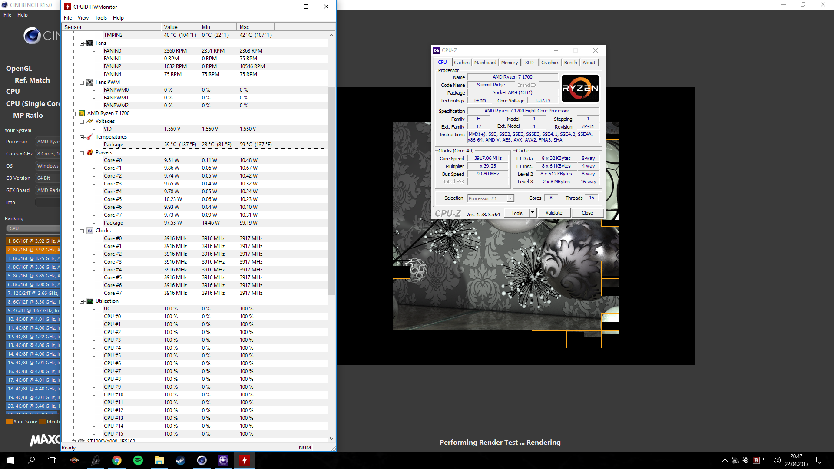Switch to the Bench tab in CPU-Z
This screenshot has height=469, width=834.
click(x=571, y=63)
